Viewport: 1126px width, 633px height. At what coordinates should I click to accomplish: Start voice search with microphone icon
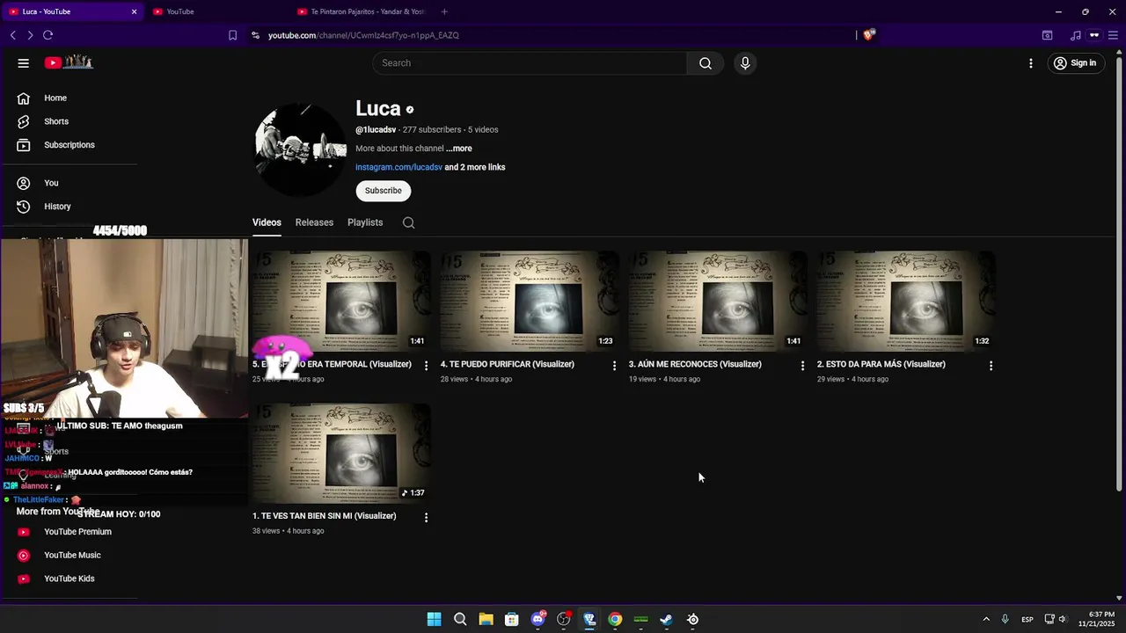[745, 63]
